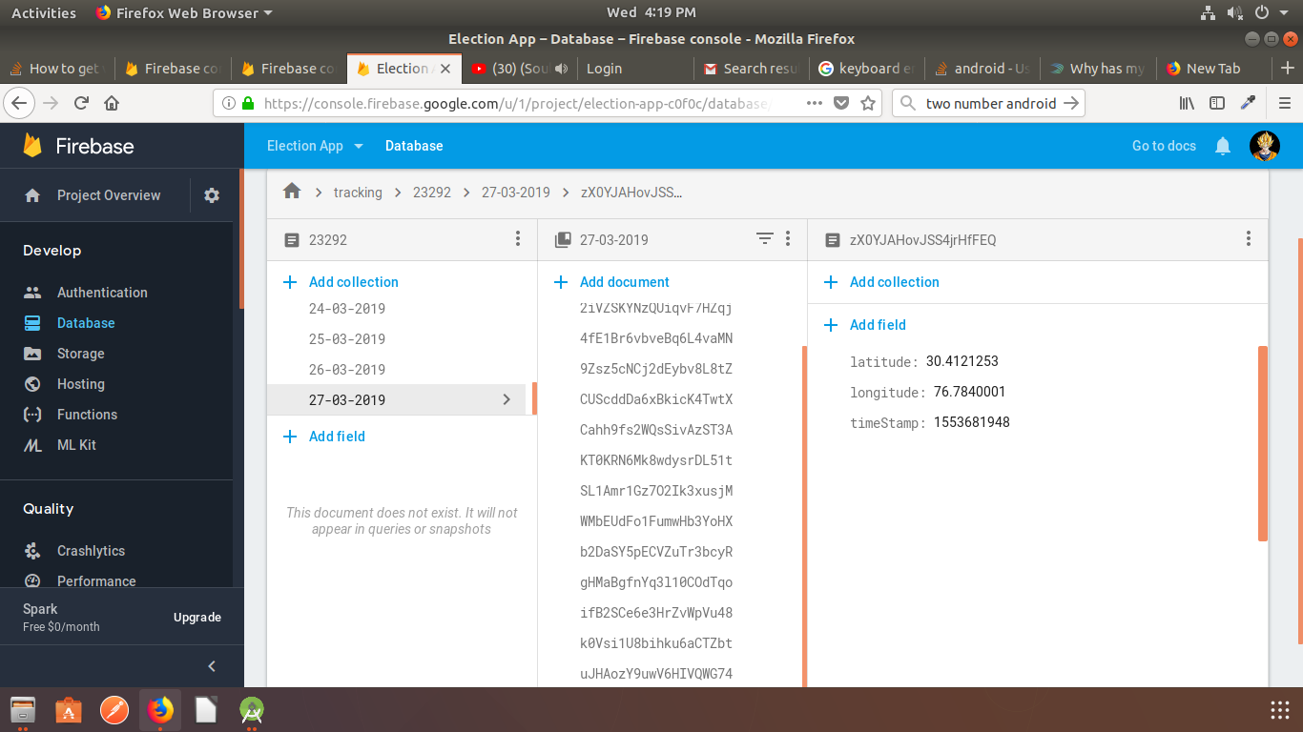Open Database section in sidebar
The image size is (1303, 732).
(x=86, y=323)
